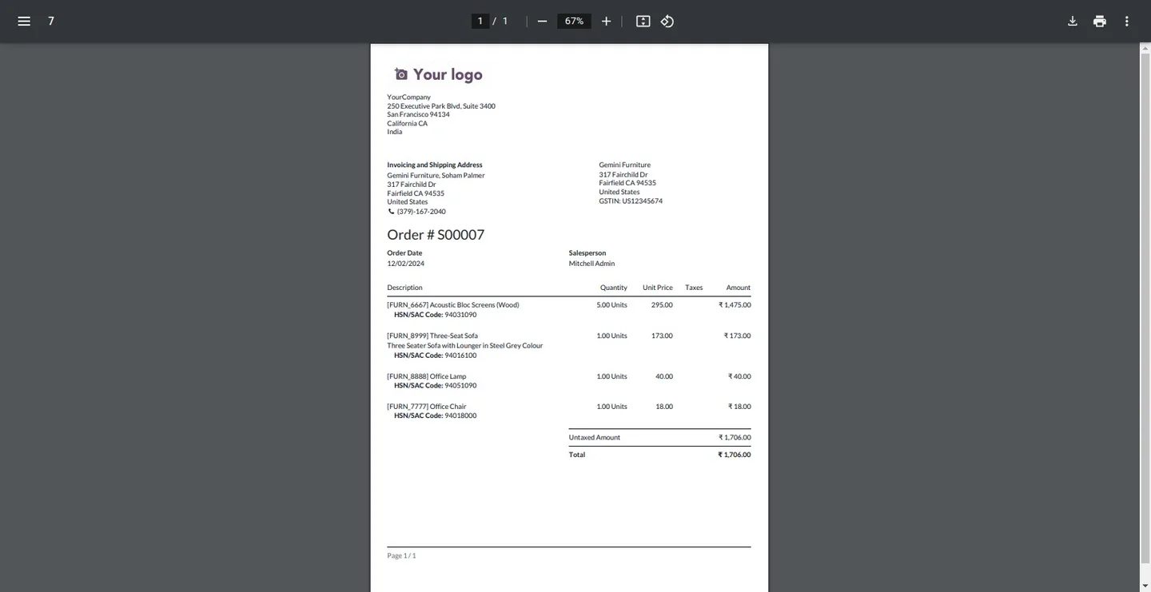Click the 67% zoom level field

tap(574, 21)
